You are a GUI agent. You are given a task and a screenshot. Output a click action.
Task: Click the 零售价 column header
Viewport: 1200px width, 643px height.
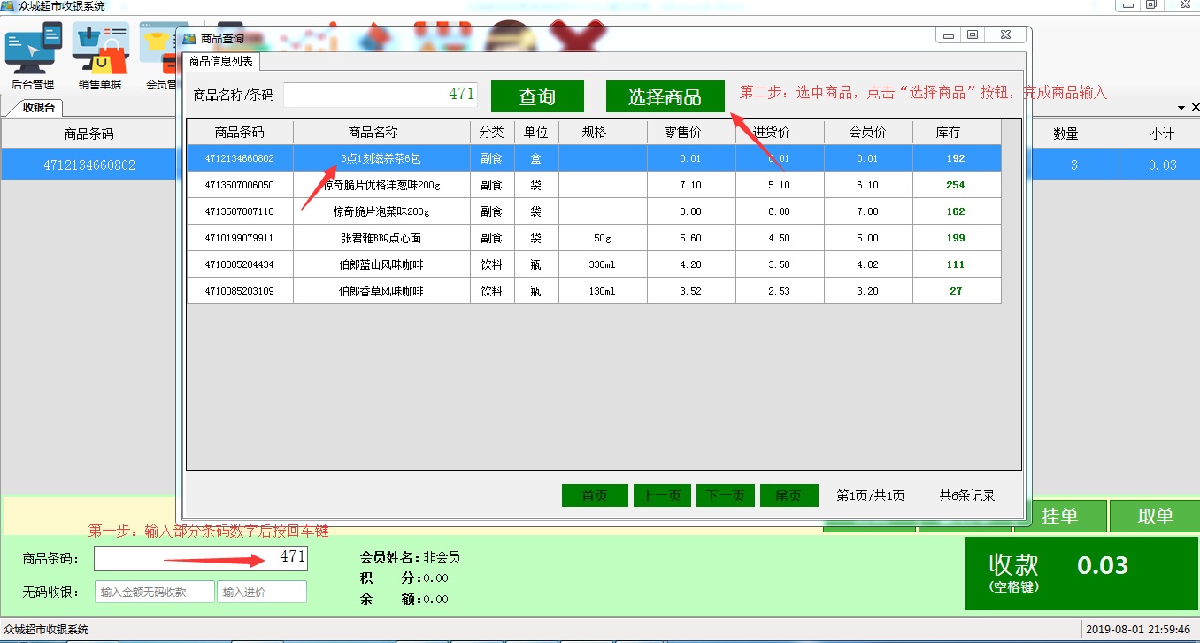tap(691, 132)
